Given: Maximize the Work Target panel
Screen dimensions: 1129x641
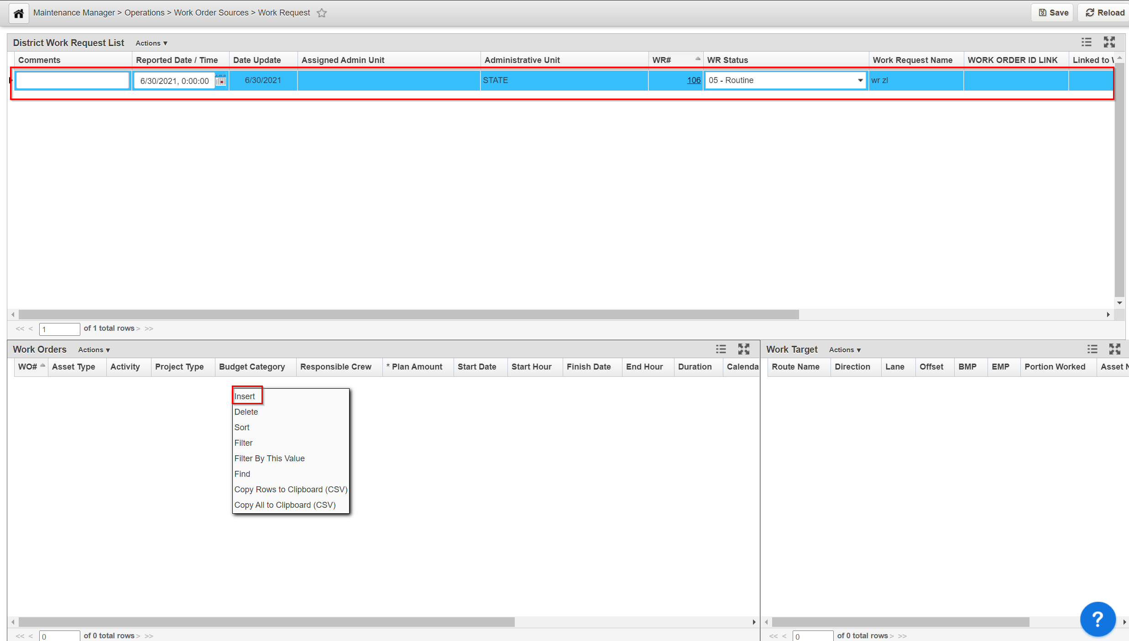Looking at the screenshot, I should pos(1115,349).
